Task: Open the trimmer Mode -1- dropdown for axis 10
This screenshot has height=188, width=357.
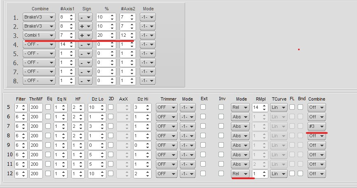Action: click(188, 155)
